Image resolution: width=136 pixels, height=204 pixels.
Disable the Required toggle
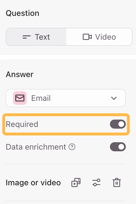118,124
